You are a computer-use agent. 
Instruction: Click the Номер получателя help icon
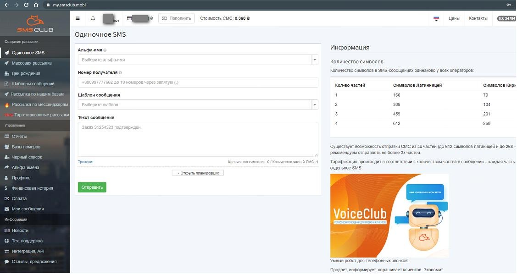tap(120, 73)
